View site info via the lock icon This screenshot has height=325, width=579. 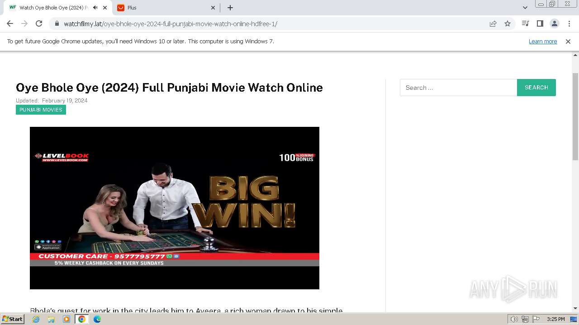(x=57, y=23)
